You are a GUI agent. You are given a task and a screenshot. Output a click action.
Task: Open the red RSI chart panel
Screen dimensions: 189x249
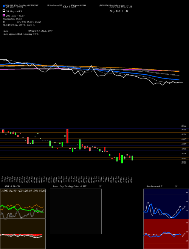coord(166,234)
